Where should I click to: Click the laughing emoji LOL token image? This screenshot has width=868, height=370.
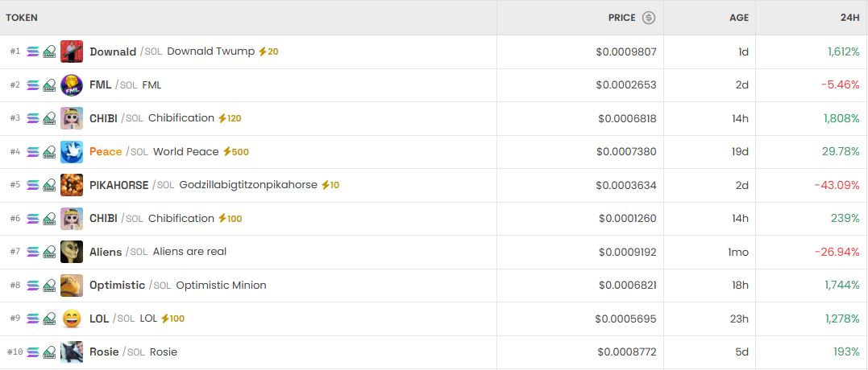(x=72, y=319)
